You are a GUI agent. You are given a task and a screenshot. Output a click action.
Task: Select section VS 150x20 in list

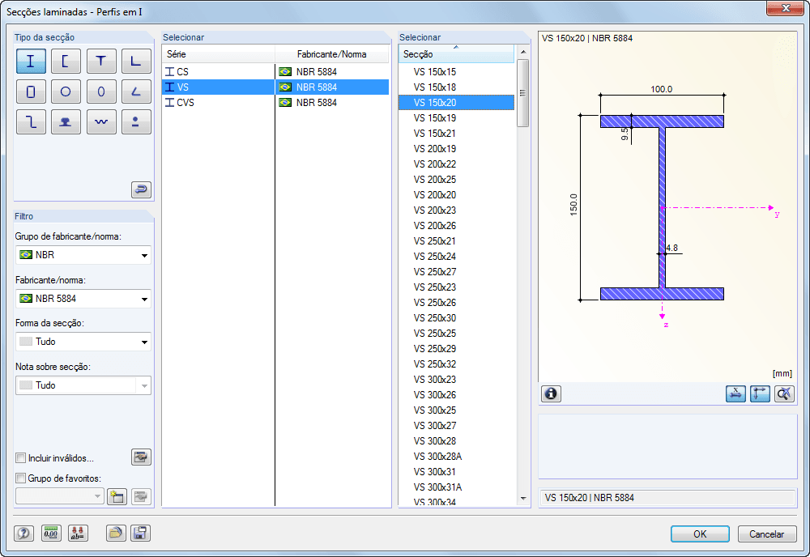(x=457, y=103)
